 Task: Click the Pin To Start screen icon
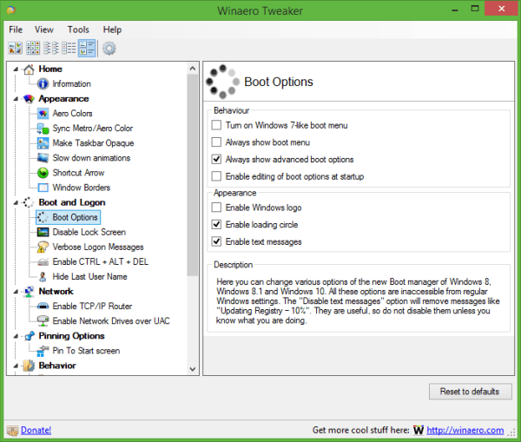[x=43, y=351]
